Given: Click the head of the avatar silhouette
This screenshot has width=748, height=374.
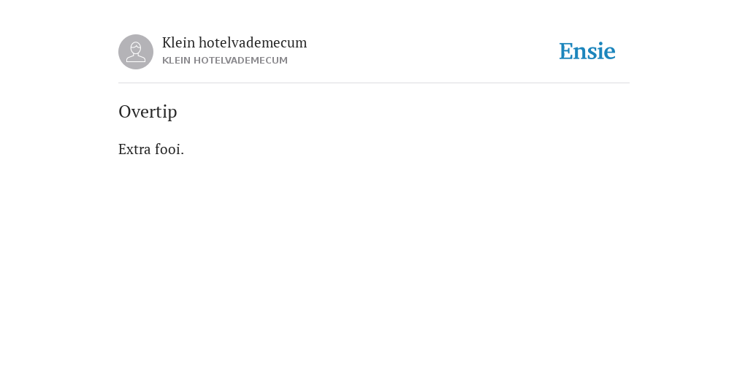Looking at the screenshot, I should pyautogui.click(x=136, y=47).
